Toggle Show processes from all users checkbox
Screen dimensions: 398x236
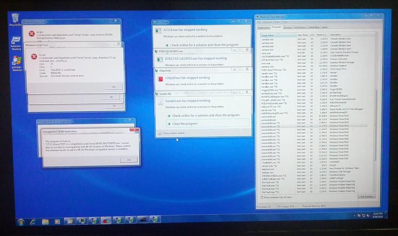(262, 197)
